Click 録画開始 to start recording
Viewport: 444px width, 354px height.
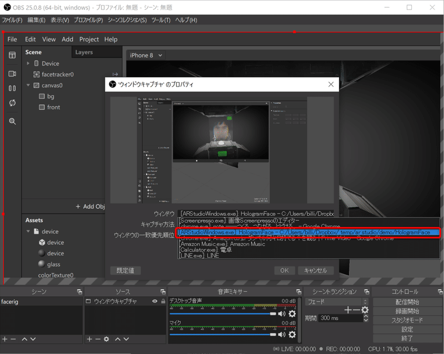(x=407, y=311)
